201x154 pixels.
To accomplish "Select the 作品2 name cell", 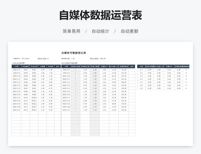I will click(x=34, y=73).
